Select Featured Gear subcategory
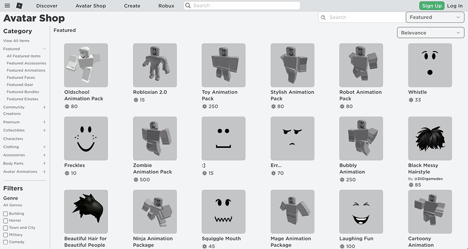The height and width of the screenshot is (249, 468). [20, 85]
